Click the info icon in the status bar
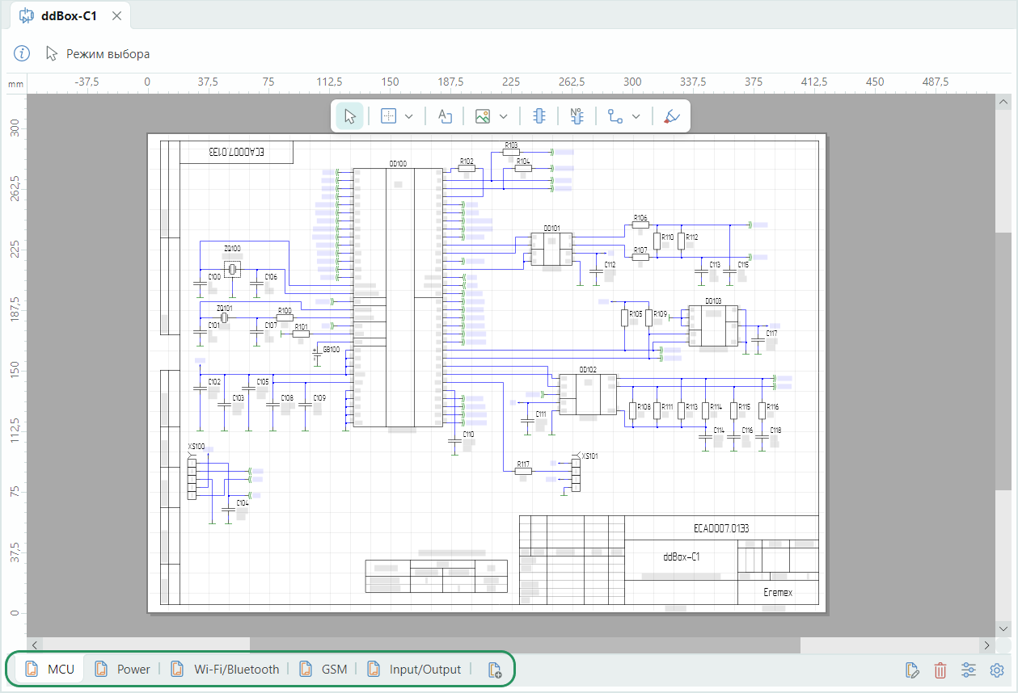1018x693 pixels. pos(22,54)
